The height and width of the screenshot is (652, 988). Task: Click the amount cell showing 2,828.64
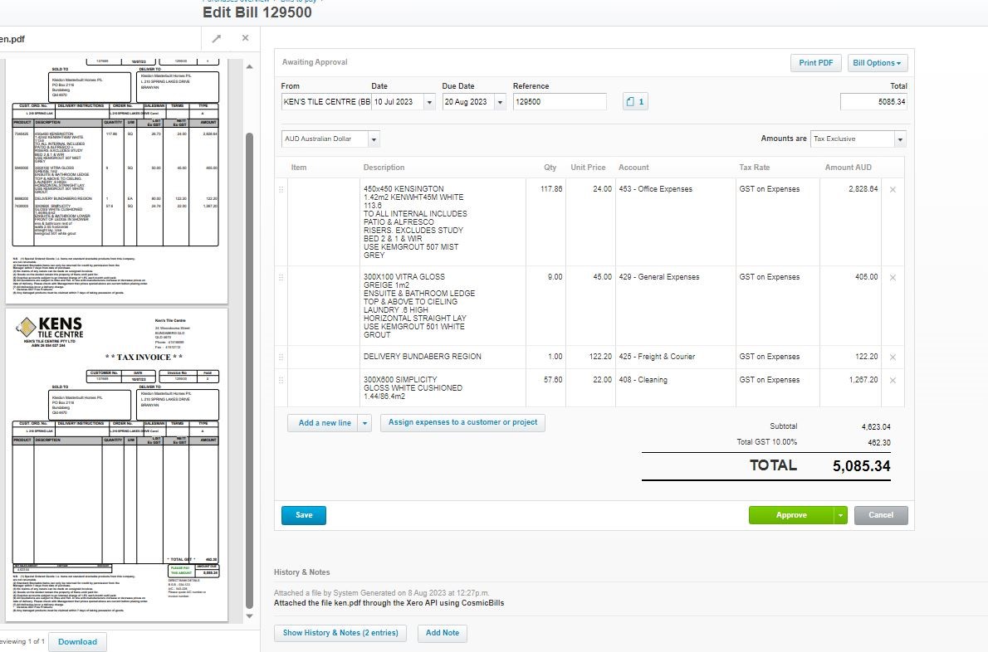click(851, 222)
